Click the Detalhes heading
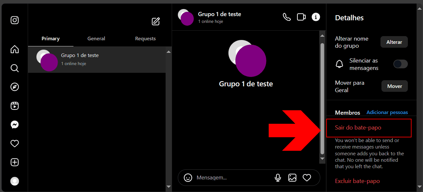The width and height of the screenshot is (423, 192). click(x=349, y=18)
